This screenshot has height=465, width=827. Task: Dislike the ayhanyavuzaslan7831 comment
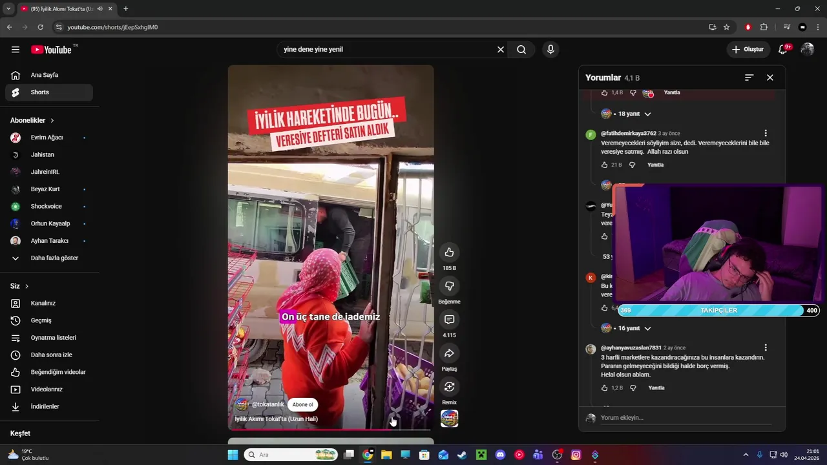(633, 388)
